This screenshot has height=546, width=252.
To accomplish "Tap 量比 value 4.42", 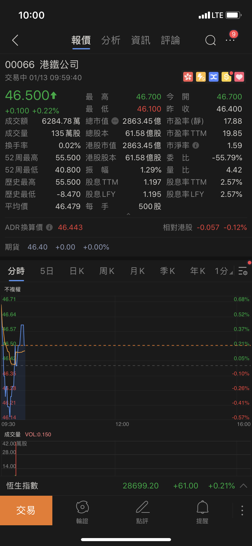I will pos(234,170).
